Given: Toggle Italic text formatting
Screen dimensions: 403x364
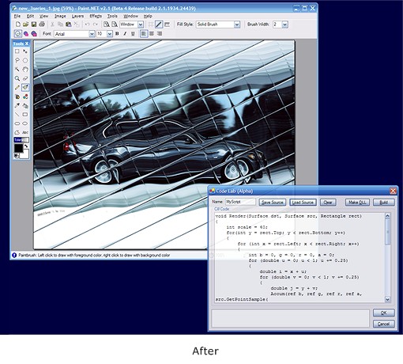Looking at the screenshot, I should 125,34.
